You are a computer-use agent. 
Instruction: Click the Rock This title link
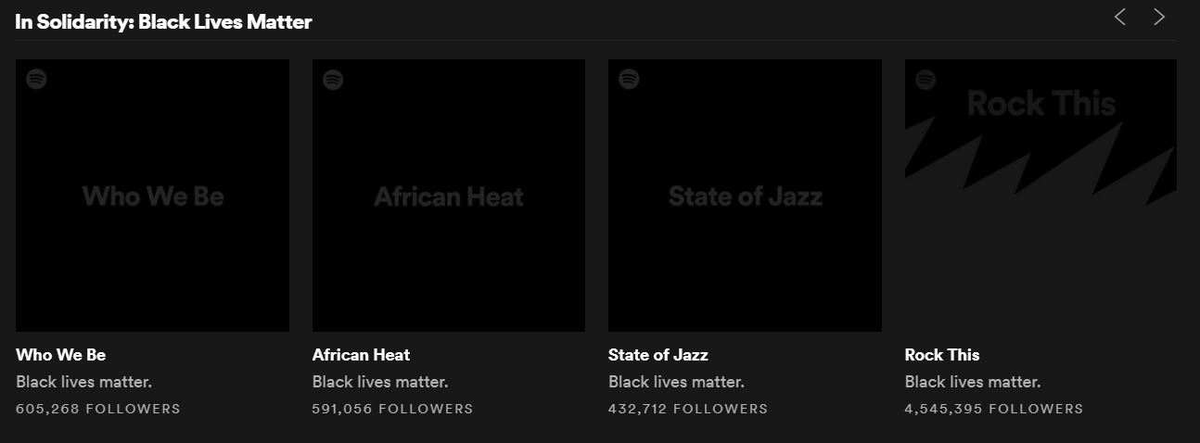point(941,355)
